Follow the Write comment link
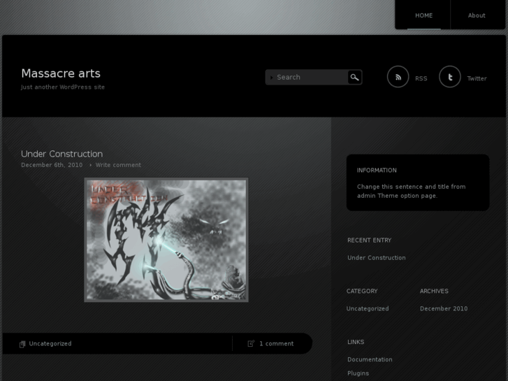 click(118, 165)
